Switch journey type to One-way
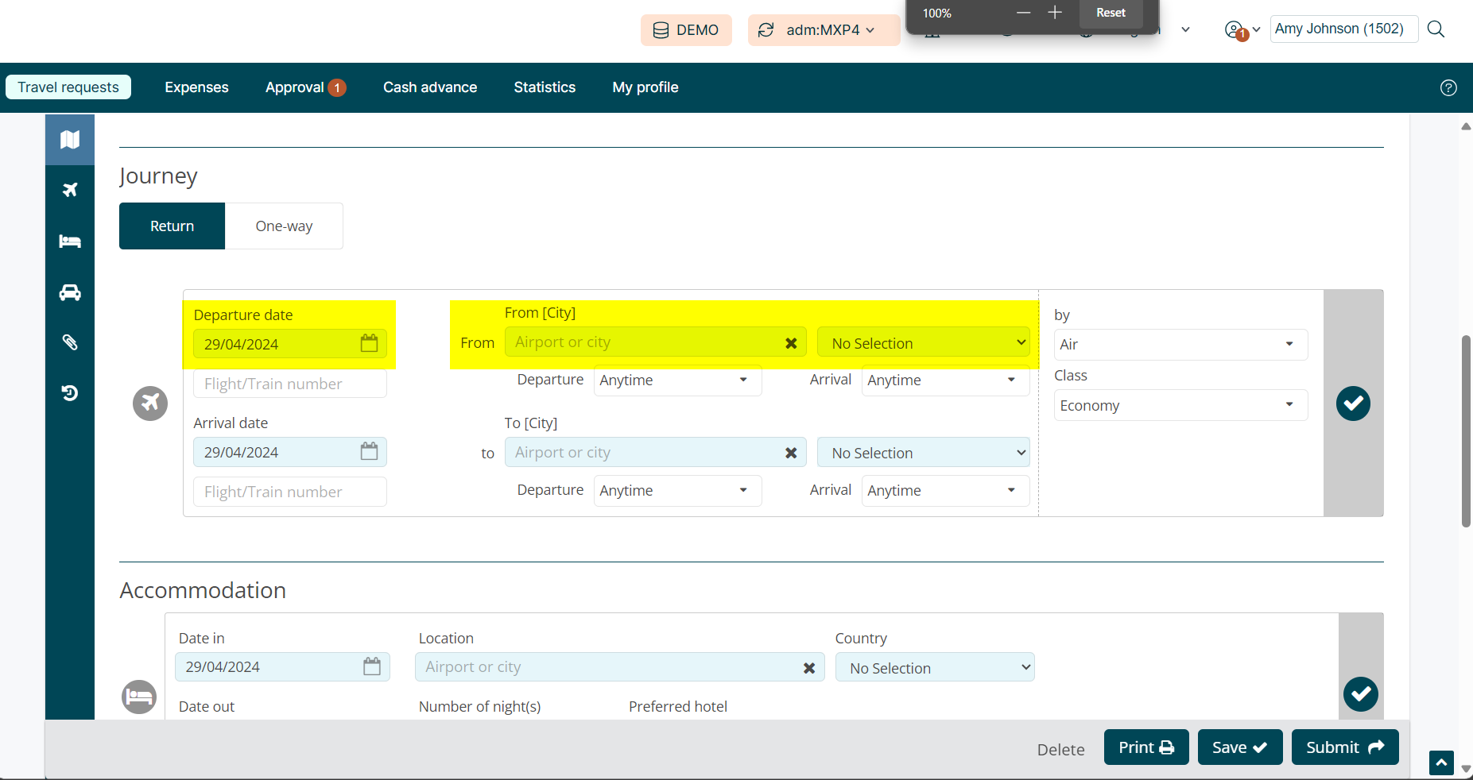 click(x=284, y=226)
